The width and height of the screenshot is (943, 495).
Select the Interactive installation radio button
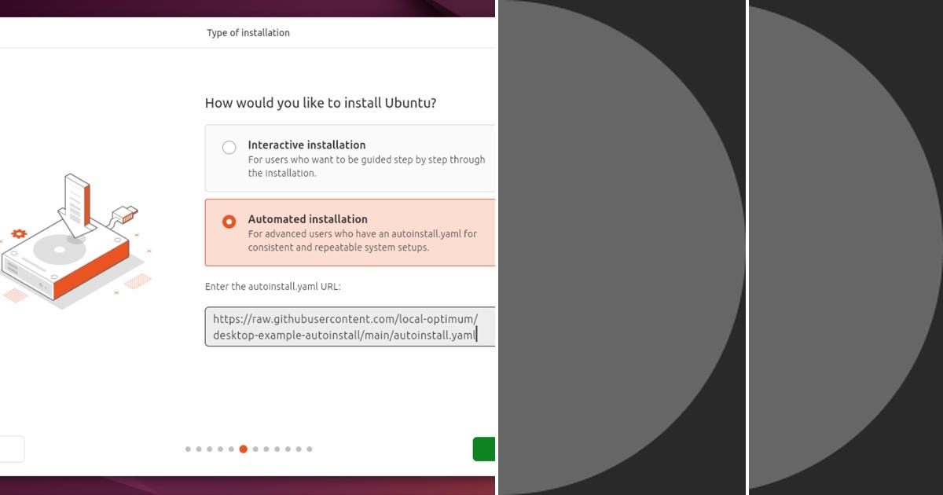pos(229,147)
